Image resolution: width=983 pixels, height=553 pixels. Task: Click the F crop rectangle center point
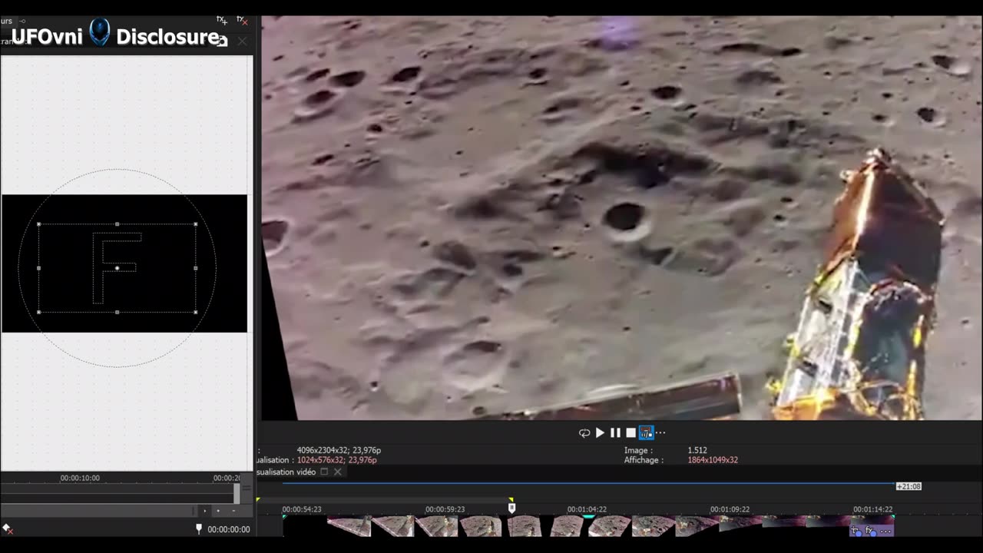pyautogui.click(x=117, y=268)
